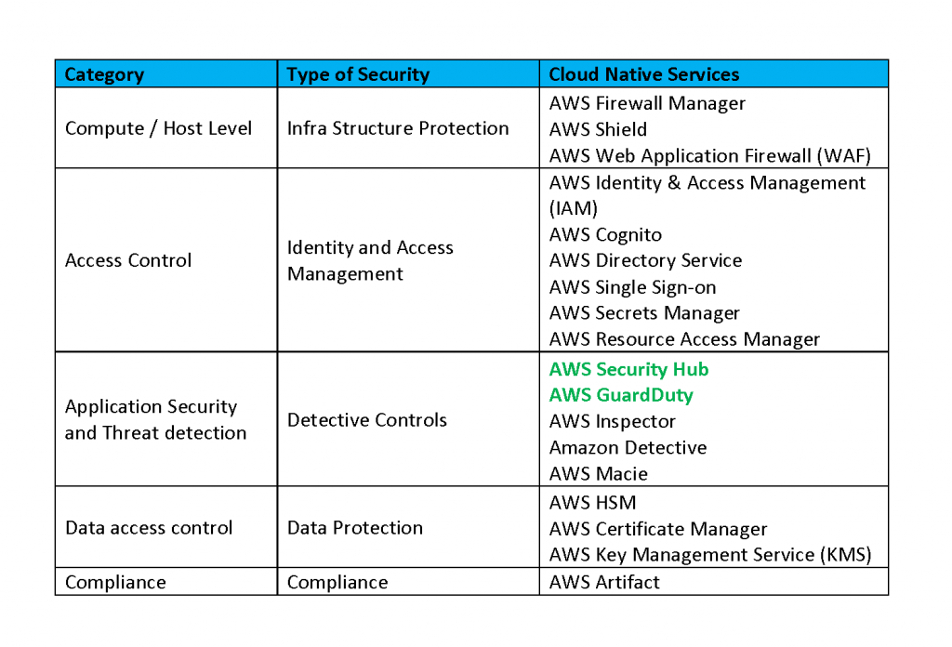Click the AWS Resource Access Manager entry
The image size is (952, 647).
click(x=684, y=339)
